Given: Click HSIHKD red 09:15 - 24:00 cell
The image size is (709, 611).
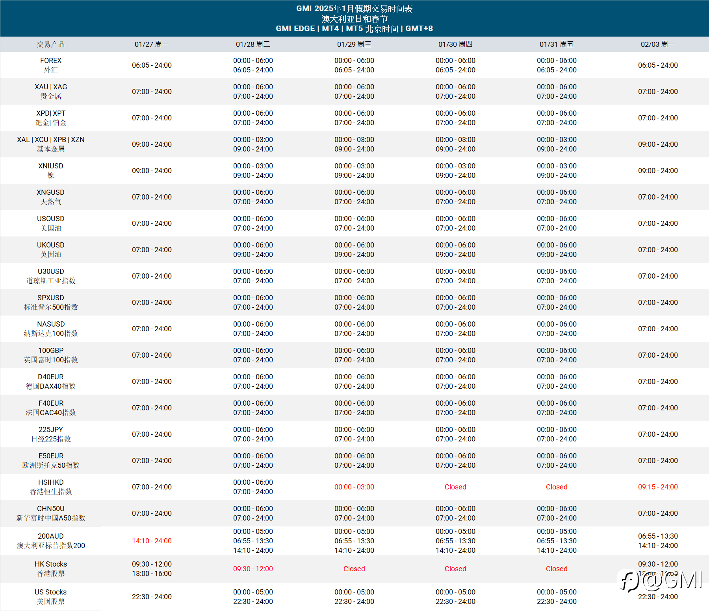Looking at the screenshot, I should (x=658, y=487).
